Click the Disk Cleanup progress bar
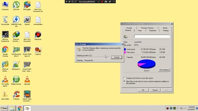Image resolution: width=198 pixels, height=111 pixels. [93, 58]
